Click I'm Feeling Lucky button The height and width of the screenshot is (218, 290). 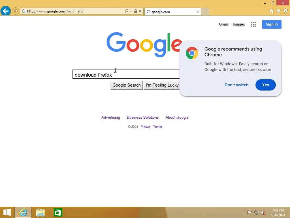click(162, 85)
